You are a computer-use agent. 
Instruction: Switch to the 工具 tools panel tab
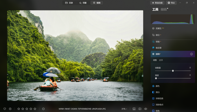(155, 10)
